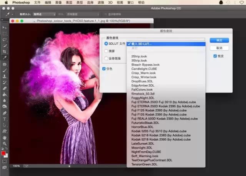
Task: Choose Crisp_Warm.look LUT
Action: pos(166,73)
